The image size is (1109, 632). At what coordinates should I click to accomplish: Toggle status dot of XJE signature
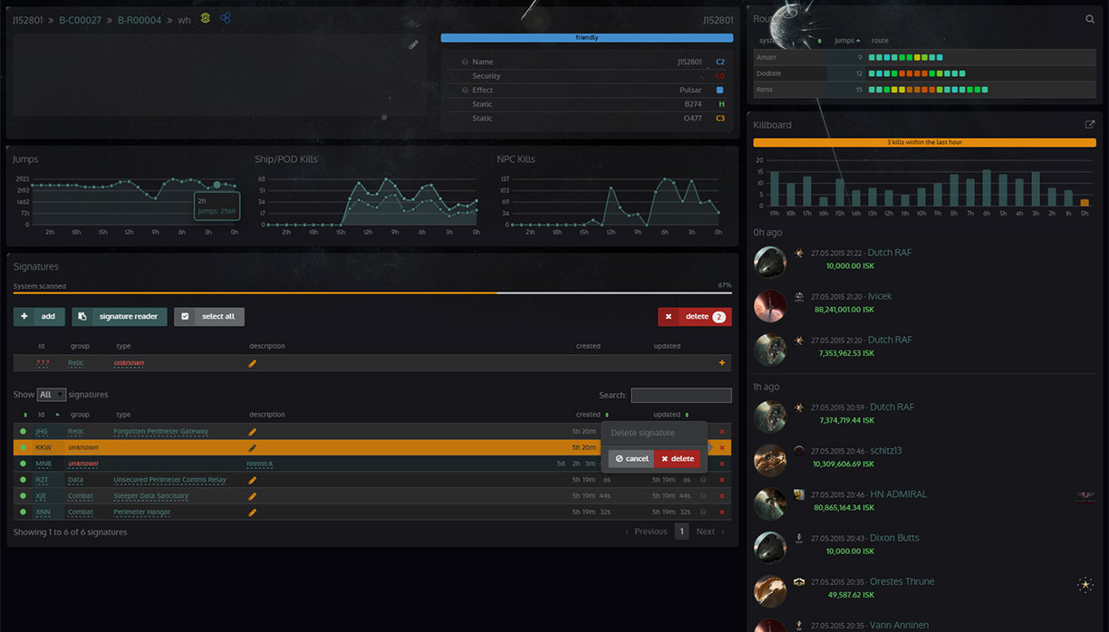24,496
